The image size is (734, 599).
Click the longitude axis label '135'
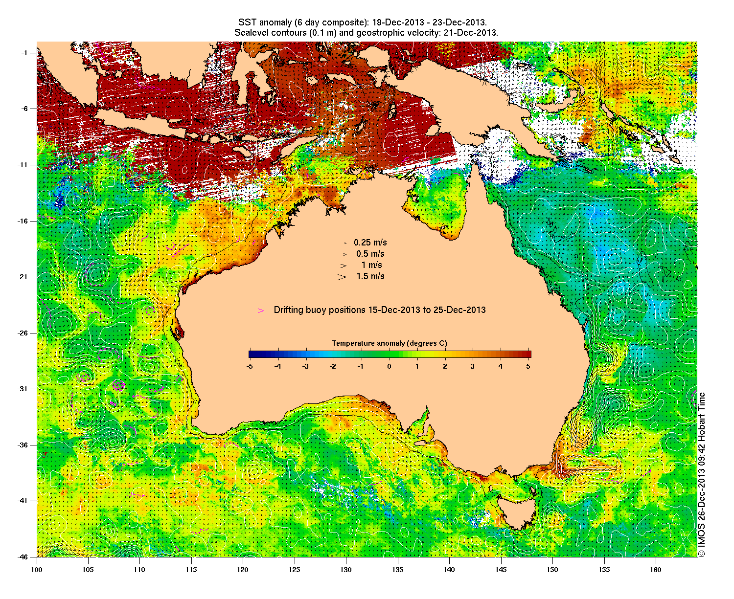398,570
